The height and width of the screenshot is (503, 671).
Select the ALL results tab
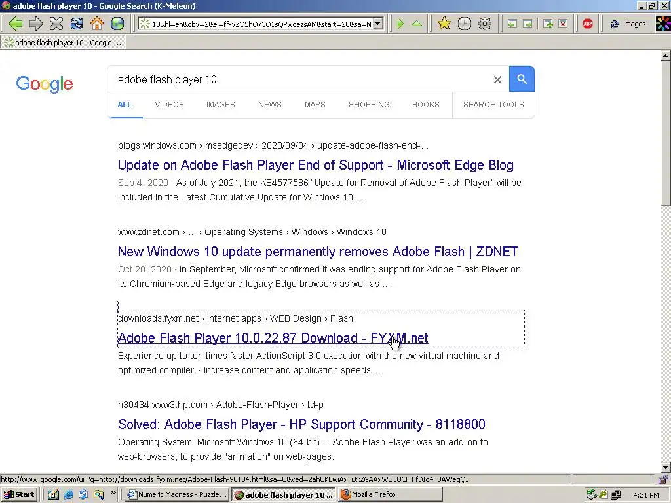(125, 104)
